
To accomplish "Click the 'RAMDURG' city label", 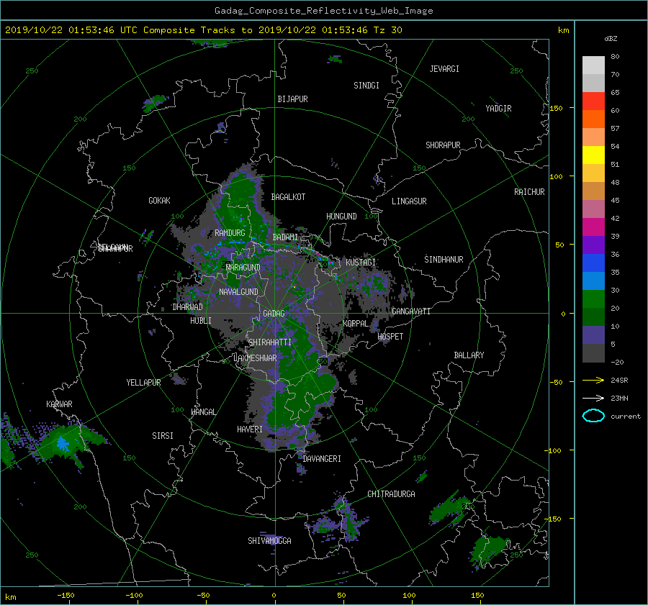I will 230,233.
